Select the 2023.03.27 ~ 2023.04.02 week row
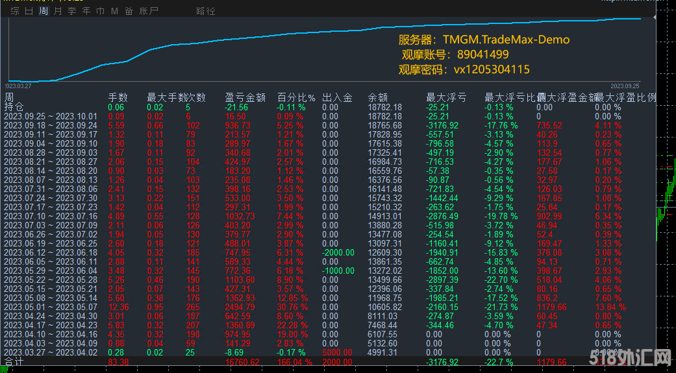 [312, 352]
